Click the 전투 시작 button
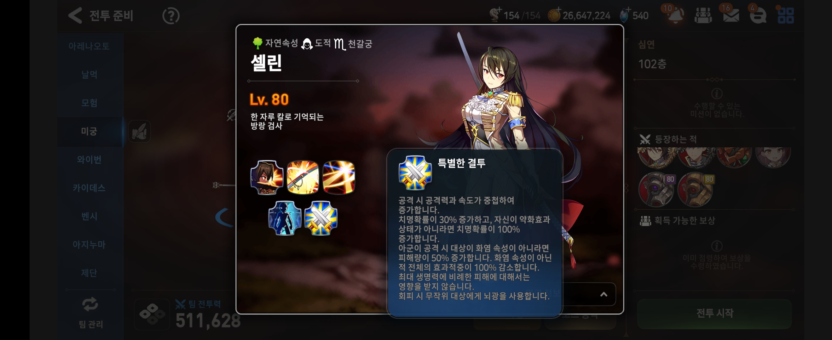 point(714,313)
